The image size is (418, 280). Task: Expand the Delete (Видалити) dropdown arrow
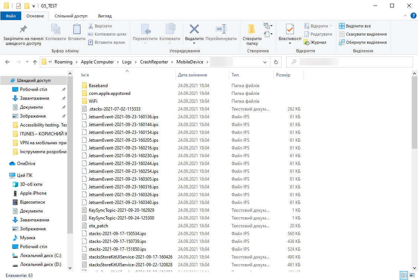[194, 43]
